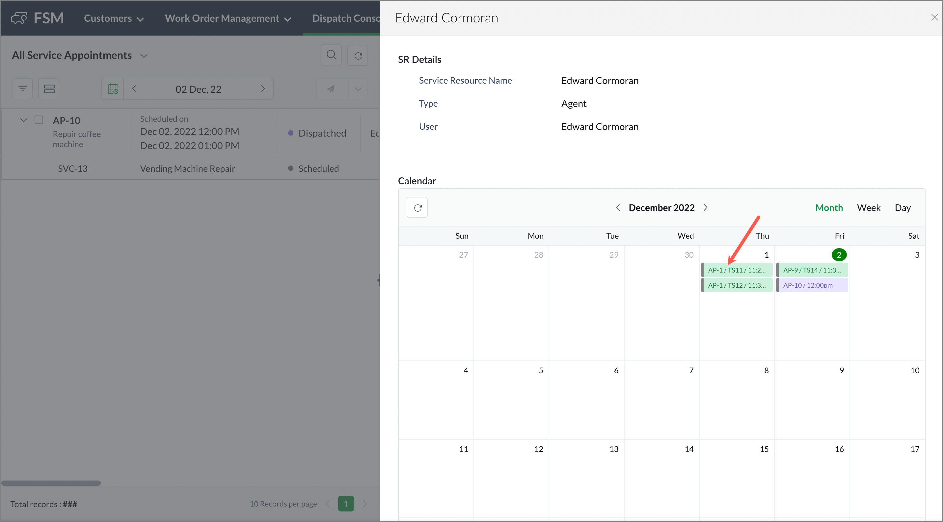Viewport: 943px width, 522px height.
Task: Refresh the resource calendar
Action: pyautogui.click(x=417, y=208)
